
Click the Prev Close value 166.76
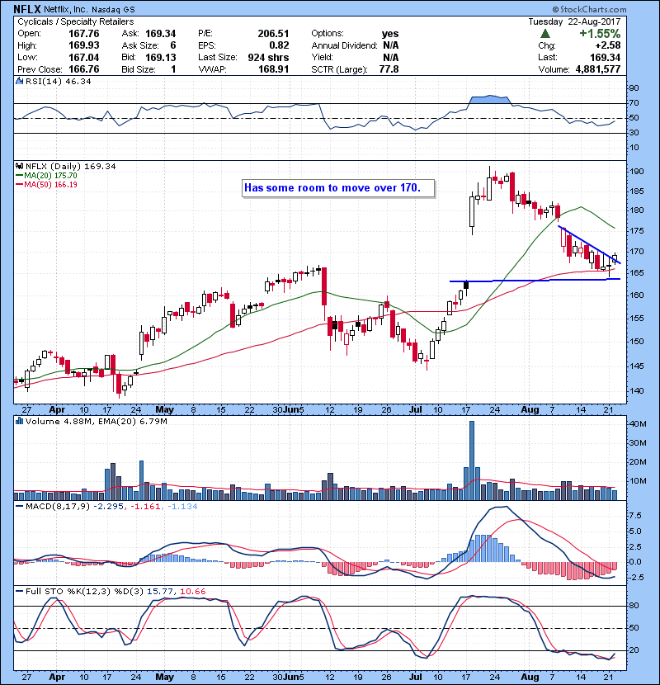pyautogui.click(x=84, y=69)
